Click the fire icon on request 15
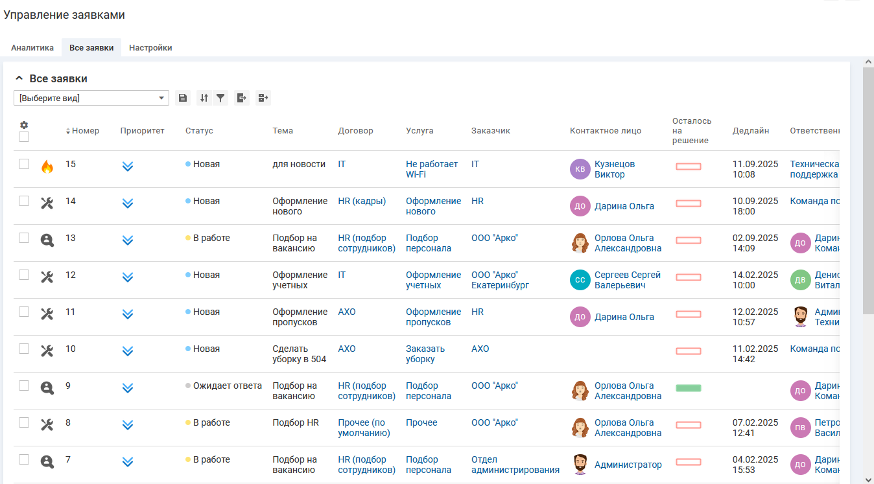 point(47,167)
